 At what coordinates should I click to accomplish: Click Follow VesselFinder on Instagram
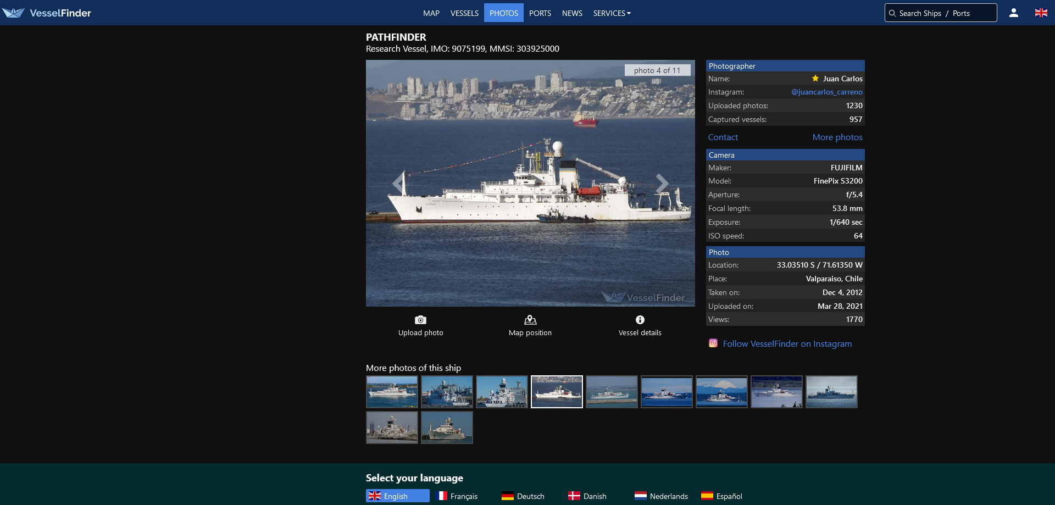pos(787,344)
